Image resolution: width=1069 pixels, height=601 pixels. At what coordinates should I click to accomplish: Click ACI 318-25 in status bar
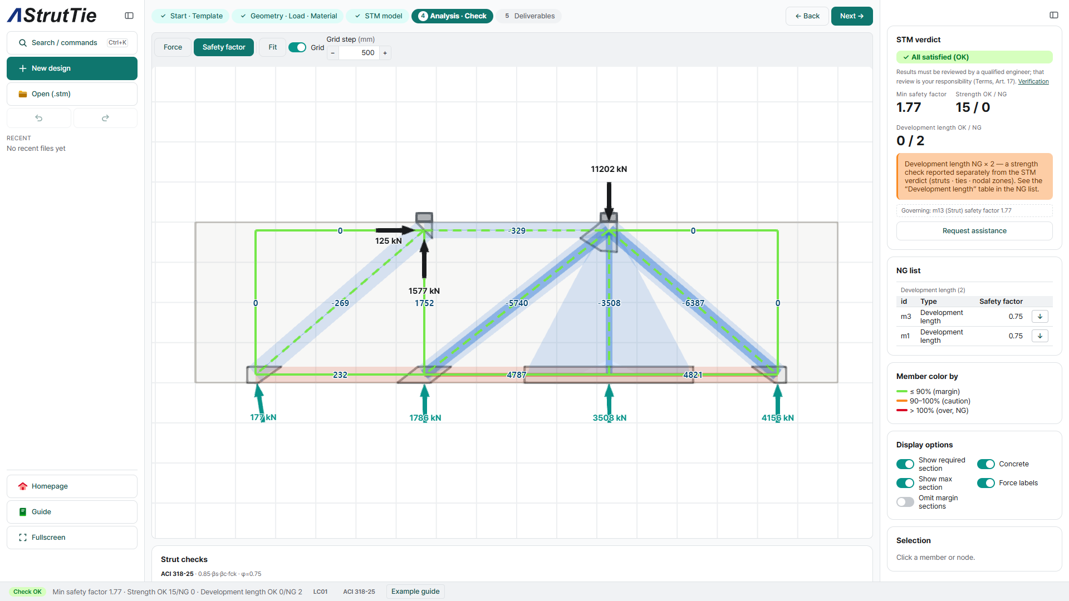359,592
